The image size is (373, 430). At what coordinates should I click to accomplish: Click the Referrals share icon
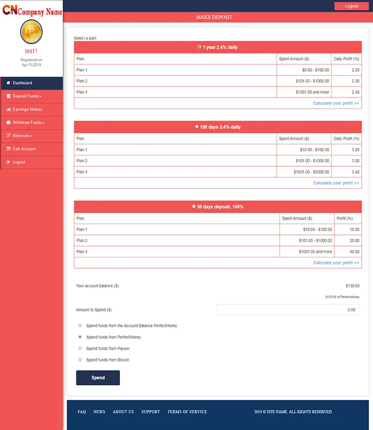coord(8,135)
